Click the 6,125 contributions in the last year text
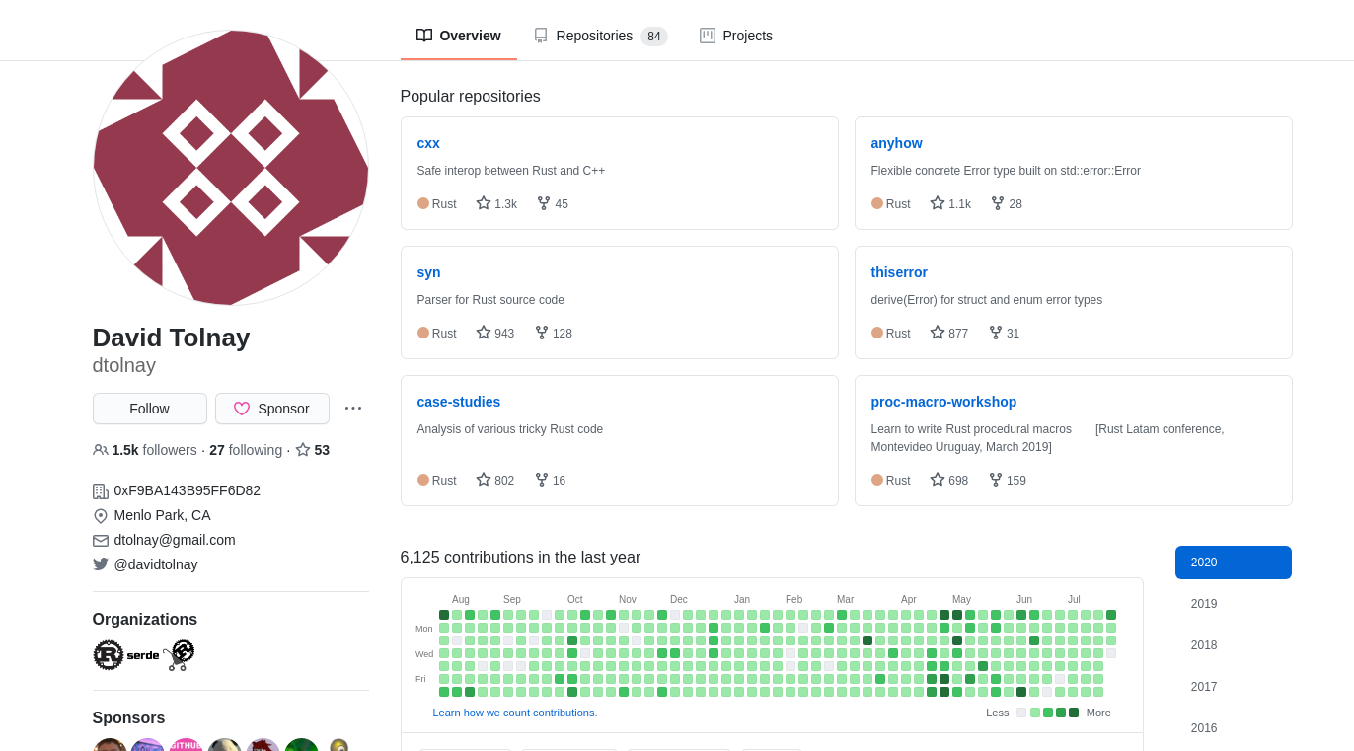 [x=520, y=558]
